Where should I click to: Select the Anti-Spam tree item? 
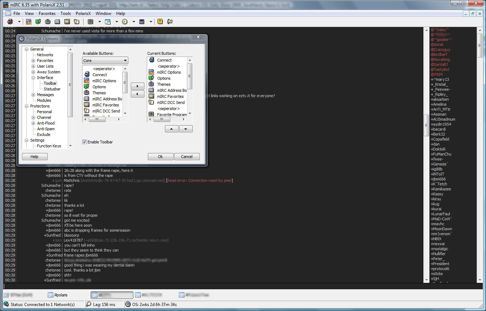46,129
